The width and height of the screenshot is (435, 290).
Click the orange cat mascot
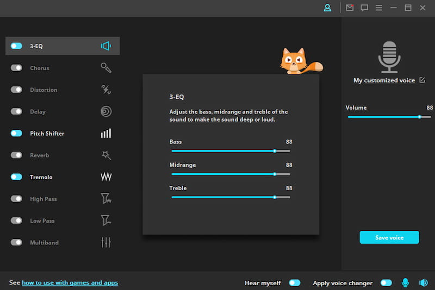pyautogui.click(x=301, y=61)
